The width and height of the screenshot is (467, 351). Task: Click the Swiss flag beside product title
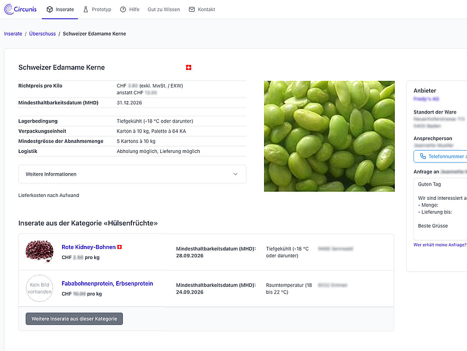(189, 68)
